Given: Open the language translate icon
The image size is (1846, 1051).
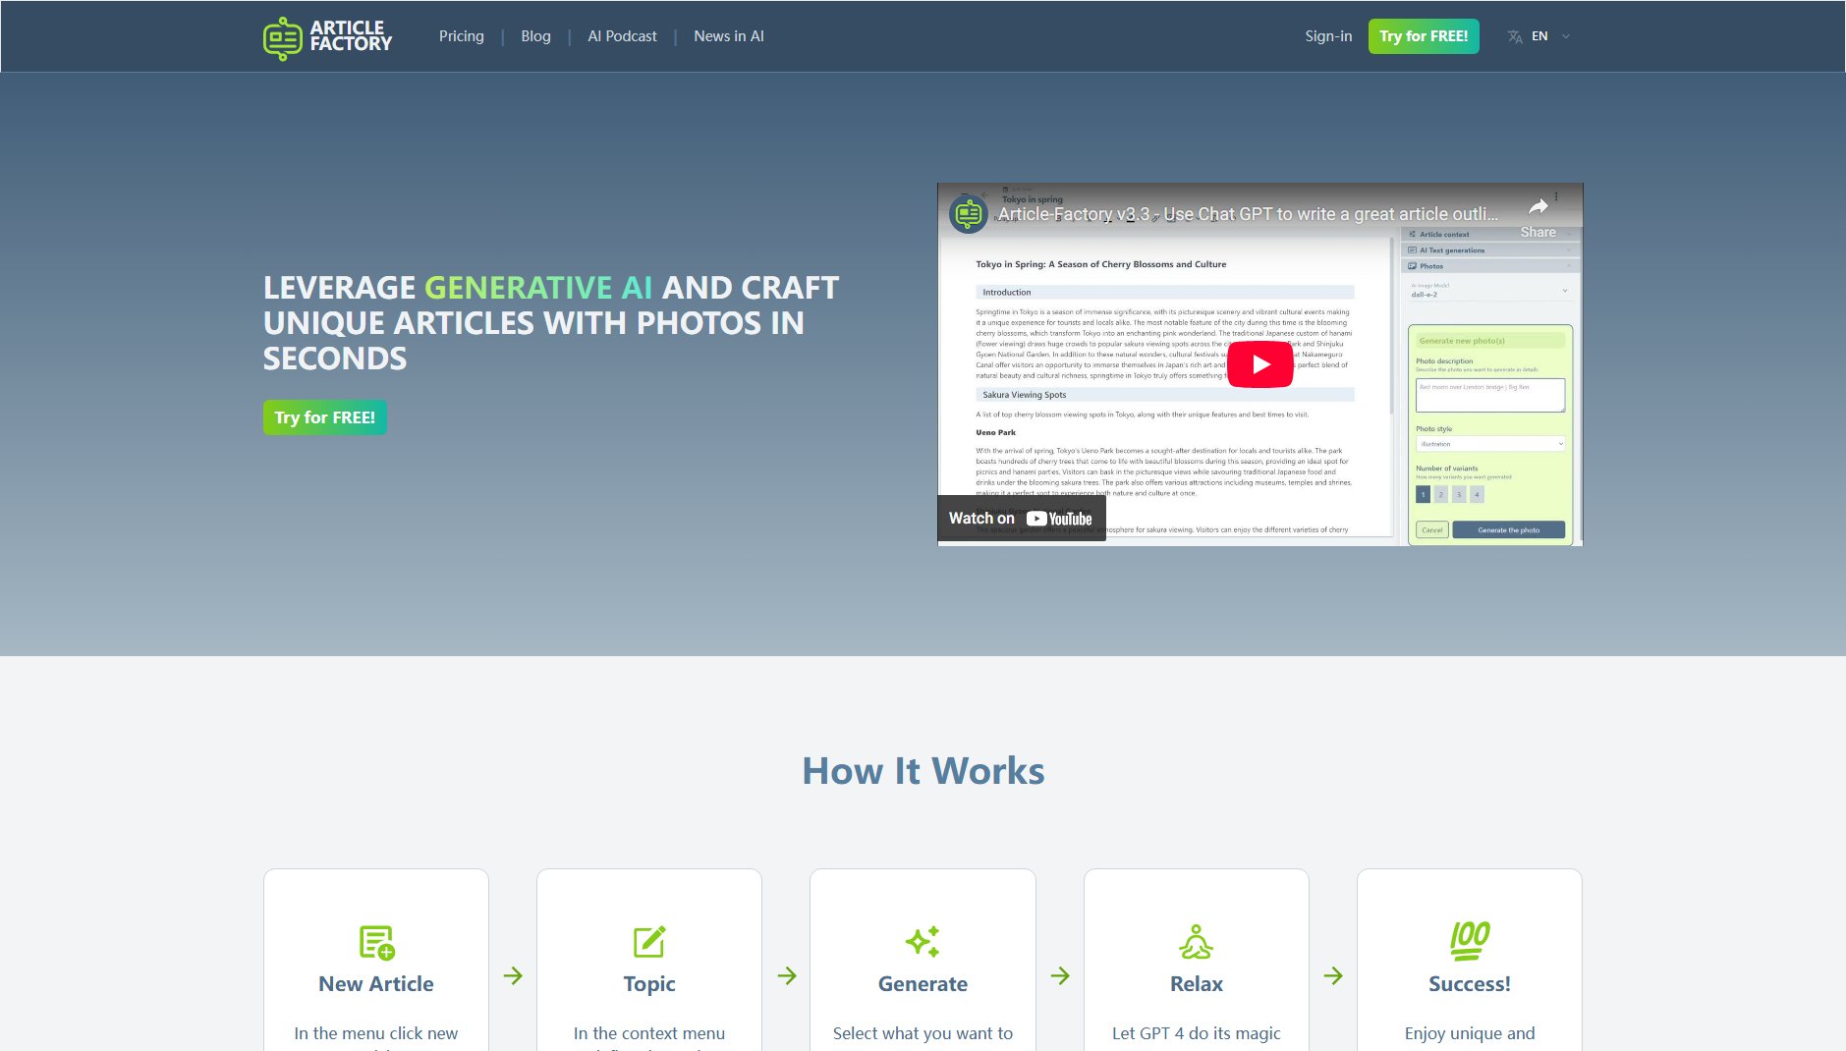Looking at the screenshot, I should click(1514, 35).
